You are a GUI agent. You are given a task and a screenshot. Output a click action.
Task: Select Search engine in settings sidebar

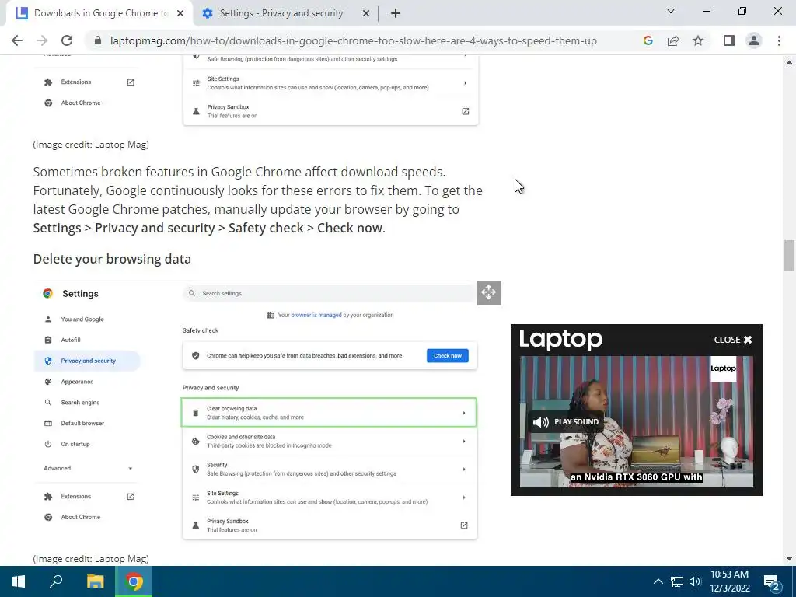(x=80, y=402)
